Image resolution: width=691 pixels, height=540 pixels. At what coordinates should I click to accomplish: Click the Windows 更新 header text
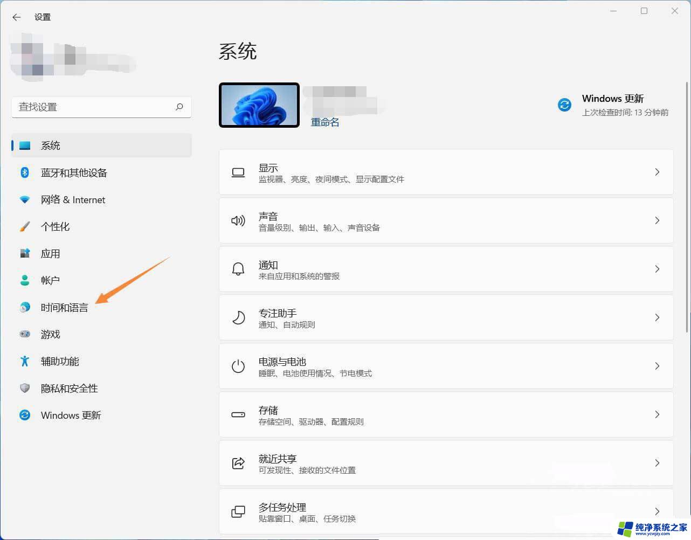[x=613, y=99]
